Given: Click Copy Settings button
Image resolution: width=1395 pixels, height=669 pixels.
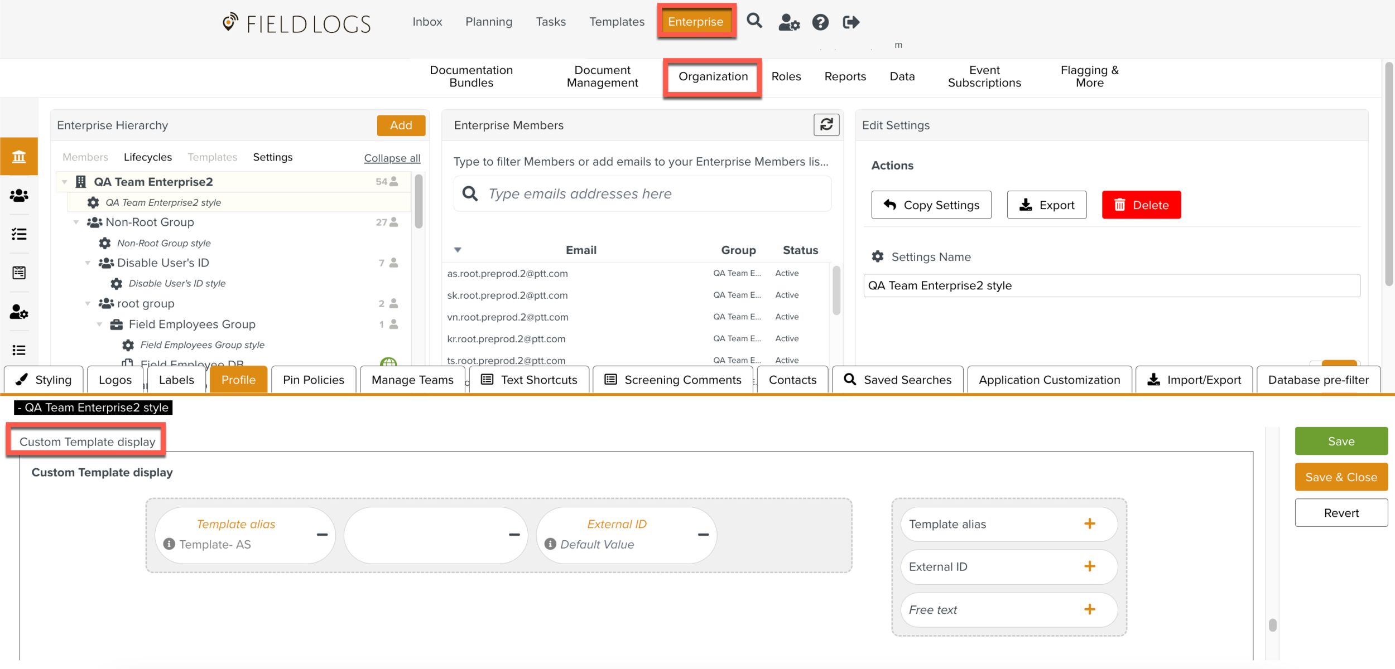Looking at the screenshot, I should (x=931, y=205).
